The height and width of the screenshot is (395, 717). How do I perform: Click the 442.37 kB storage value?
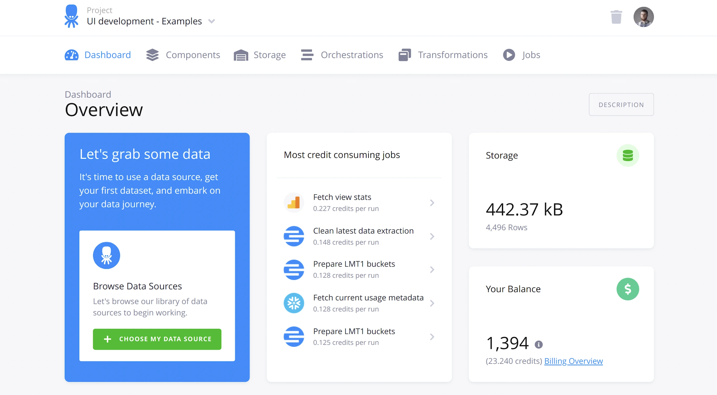(x=524, y=209)
